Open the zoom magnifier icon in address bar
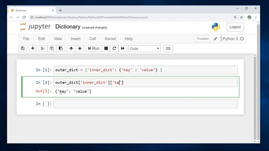 (235, 17)
